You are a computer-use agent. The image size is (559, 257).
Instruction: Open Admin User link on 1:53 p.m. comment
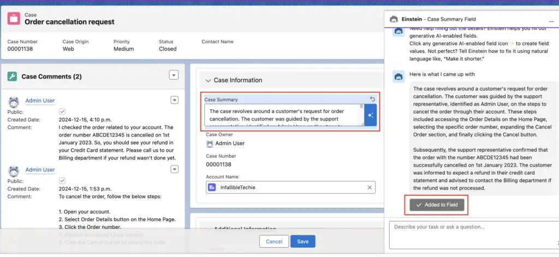40,170
